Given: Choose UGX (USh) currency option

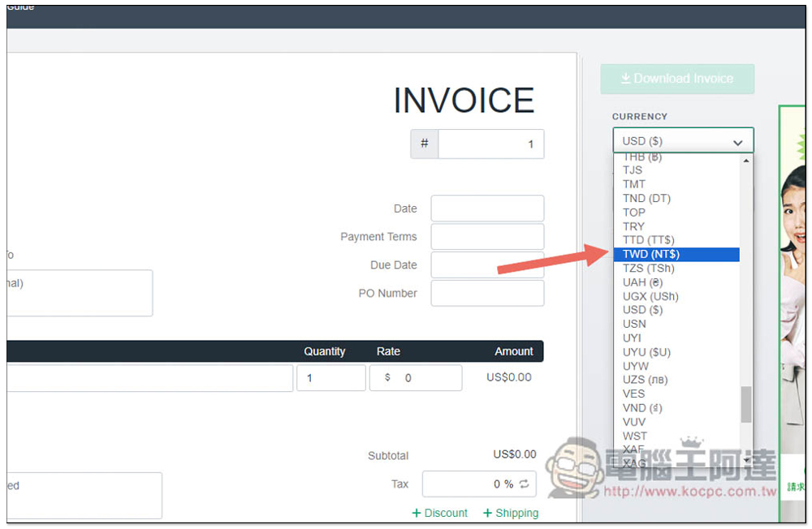Looking at the screenshot, I should click(676, 296).
